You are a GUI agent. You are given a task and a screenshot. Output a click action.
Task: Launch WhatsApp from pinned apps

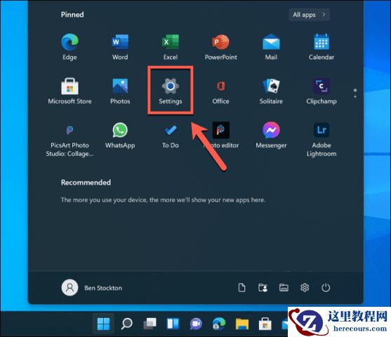(120, 136)
